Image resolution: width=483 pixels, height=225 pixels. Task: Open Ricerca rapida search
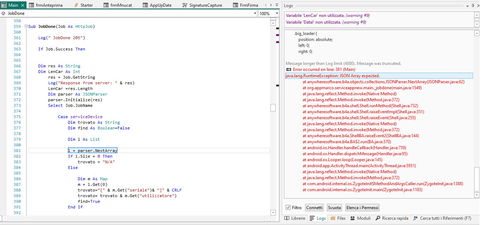tap(392, 218)
